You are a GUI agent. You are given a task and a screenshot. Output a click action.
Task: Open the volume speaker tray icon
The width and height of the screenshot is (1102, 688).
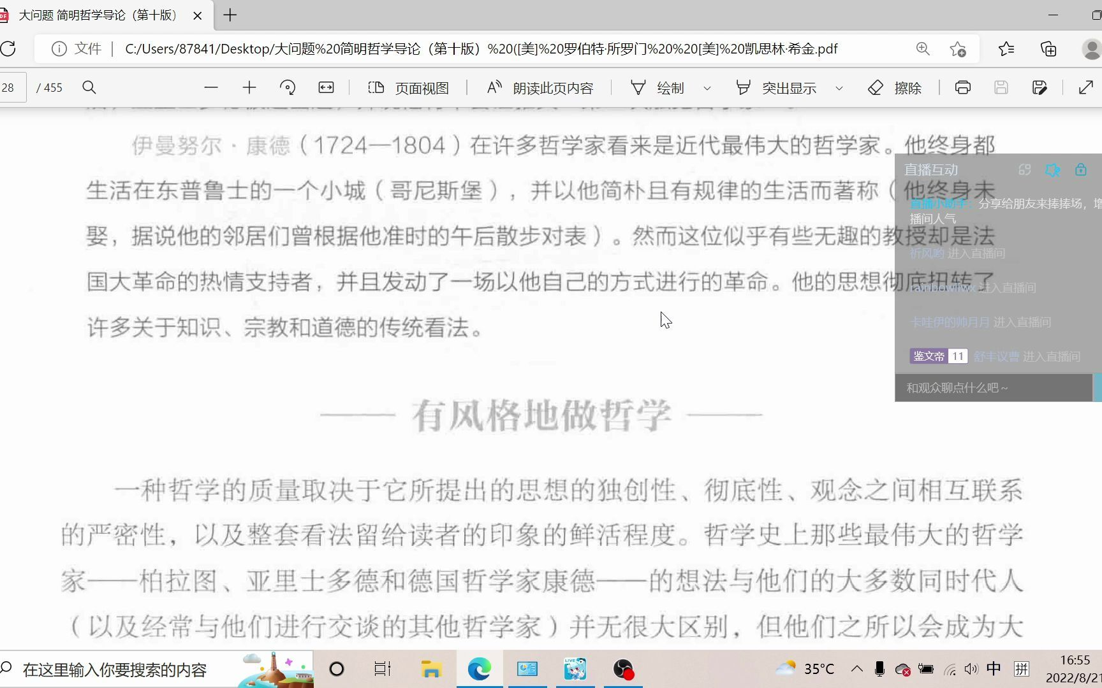pos(971,669)
